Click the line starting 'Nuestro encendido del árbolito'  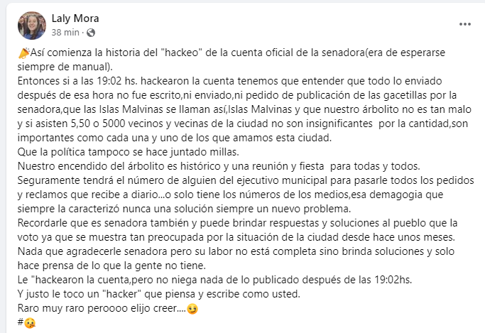point(219,166)
